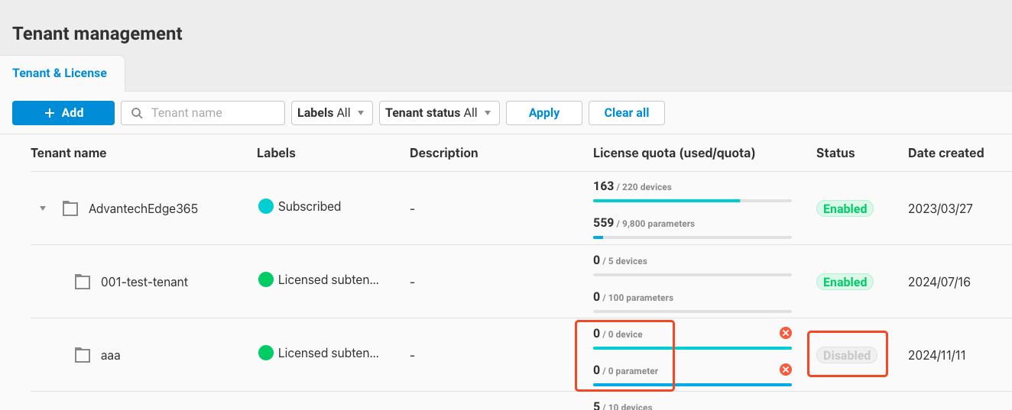1012x410 pixels.
Task: Click the Tenant management page title
Action: [97, 34]
